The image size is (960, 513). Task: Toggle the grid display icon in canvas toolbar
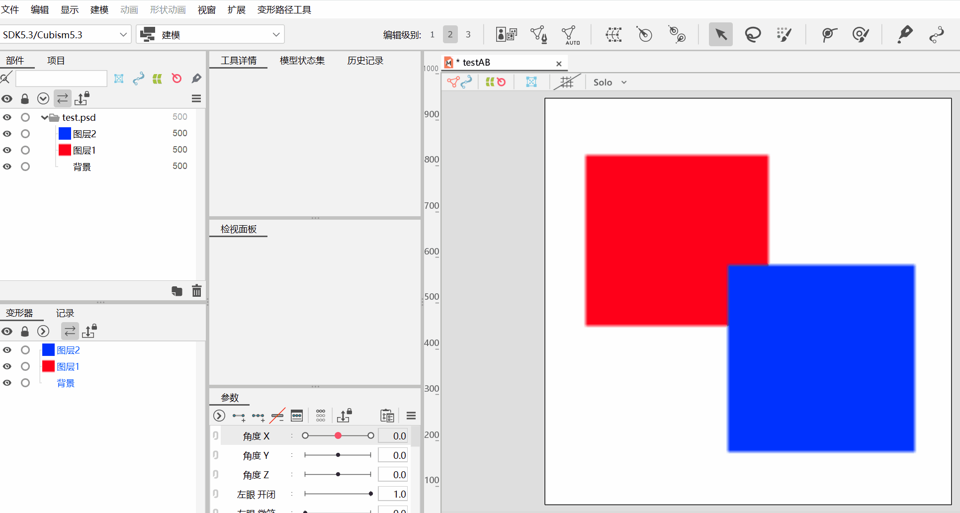point(567,82)
